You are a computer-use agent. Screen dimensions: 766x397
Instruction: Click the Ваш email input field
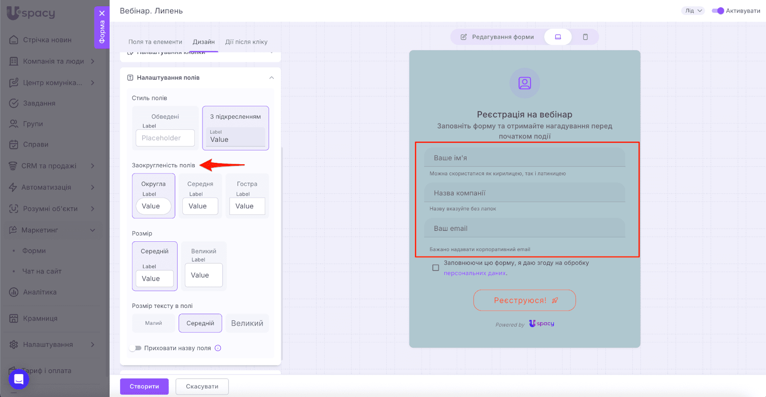(x=525, y=228)
